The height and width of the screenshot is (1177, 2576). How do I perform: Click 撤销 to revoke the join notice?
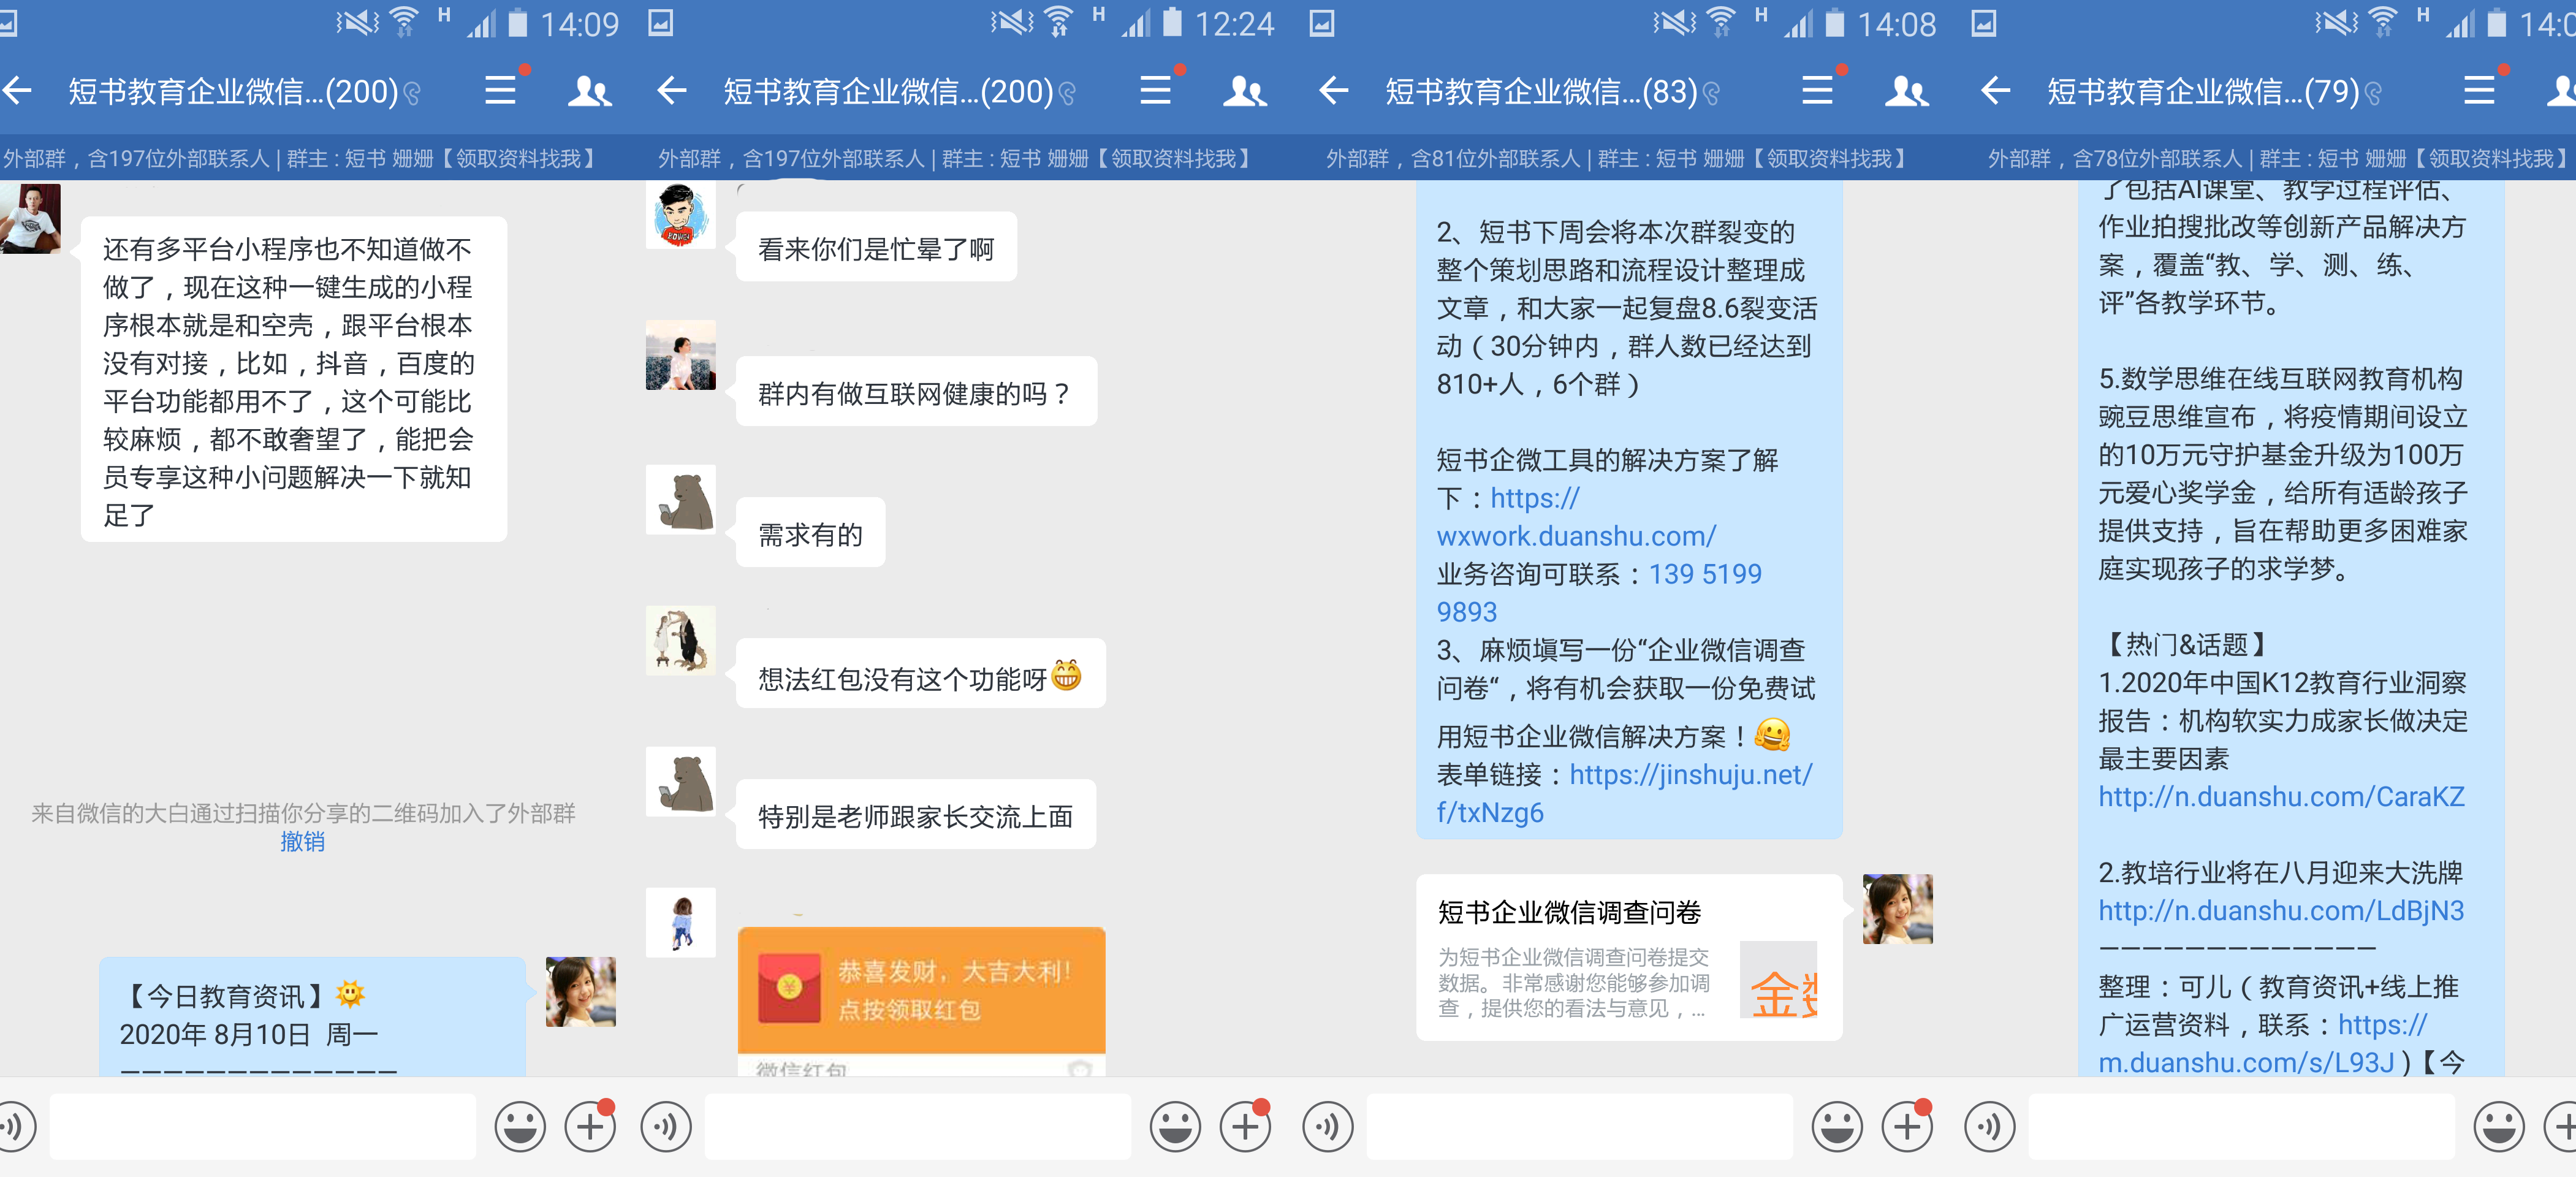(302, 842)
